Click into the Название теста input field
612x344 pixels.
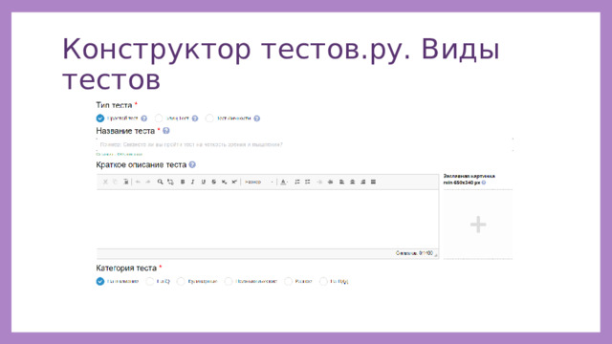[x=304, y=144]
